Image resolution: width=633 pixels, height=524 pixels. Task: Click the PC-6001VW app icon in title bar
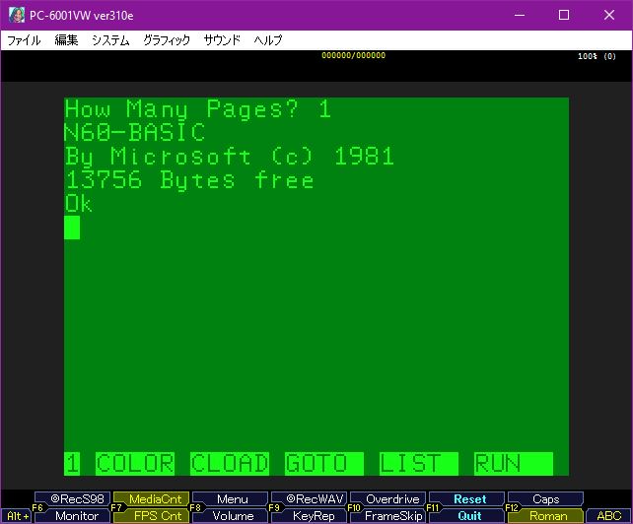click(x=17, y=16)
